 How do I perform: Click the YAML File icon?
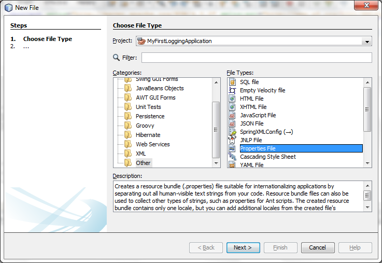pos(232,165)
